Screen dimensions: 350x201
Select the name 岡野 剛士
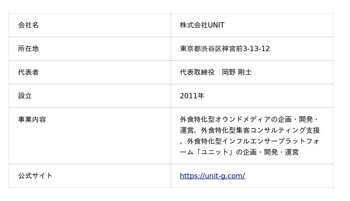click(x=237, y=73)
